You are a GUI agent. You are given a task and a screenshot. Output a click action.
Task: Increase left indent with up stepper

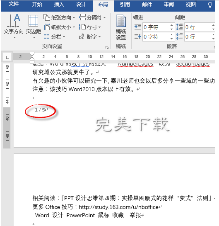pyautogui.click(x=171, y=25)
